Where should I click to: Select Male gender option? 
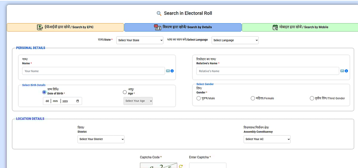(199, 98)
